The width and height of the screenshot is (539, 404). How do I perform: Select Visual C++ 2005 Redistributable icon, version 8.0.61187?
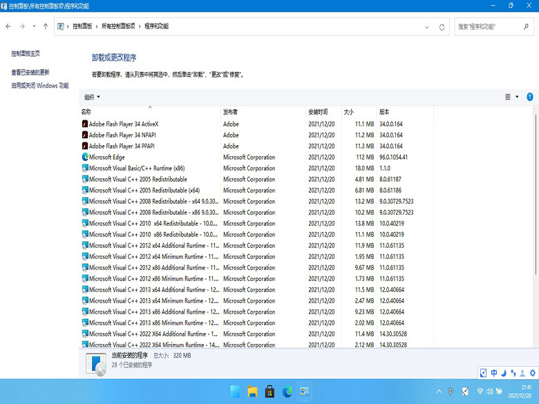85,179
